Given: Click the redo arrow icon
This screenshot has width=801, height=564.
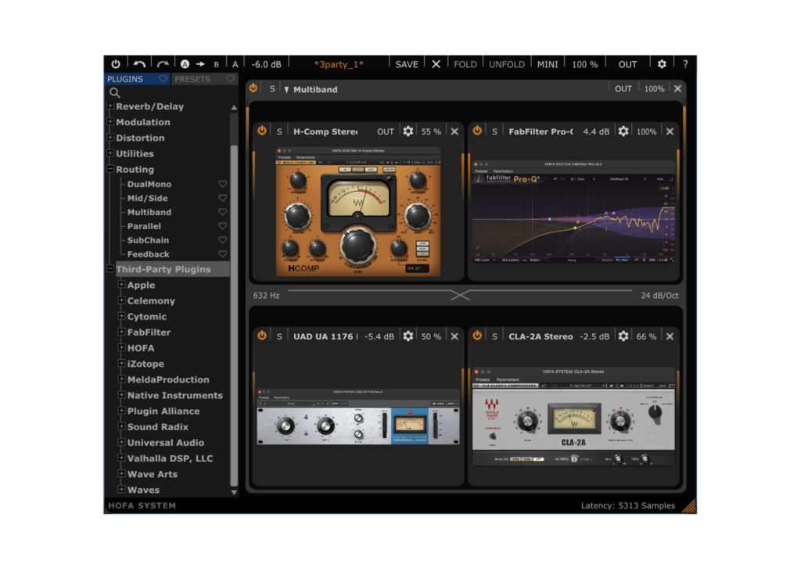Looking at the screenshot, I should point(163,64).
